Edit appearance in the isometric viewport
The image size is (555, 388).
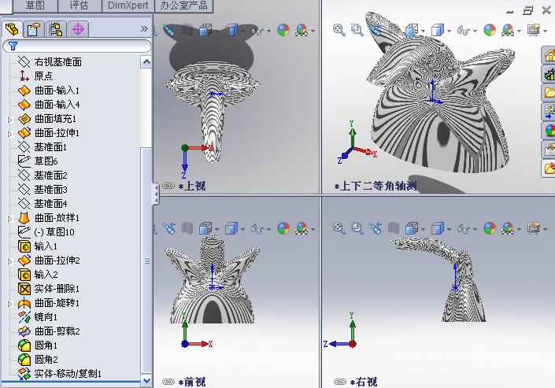tap(490, 30)
